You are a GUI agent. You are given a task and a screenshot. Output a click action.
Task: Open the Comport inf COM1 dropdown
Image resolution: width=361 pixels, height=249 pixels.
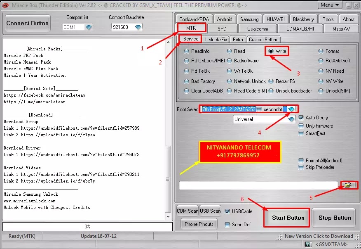[89, 27]
